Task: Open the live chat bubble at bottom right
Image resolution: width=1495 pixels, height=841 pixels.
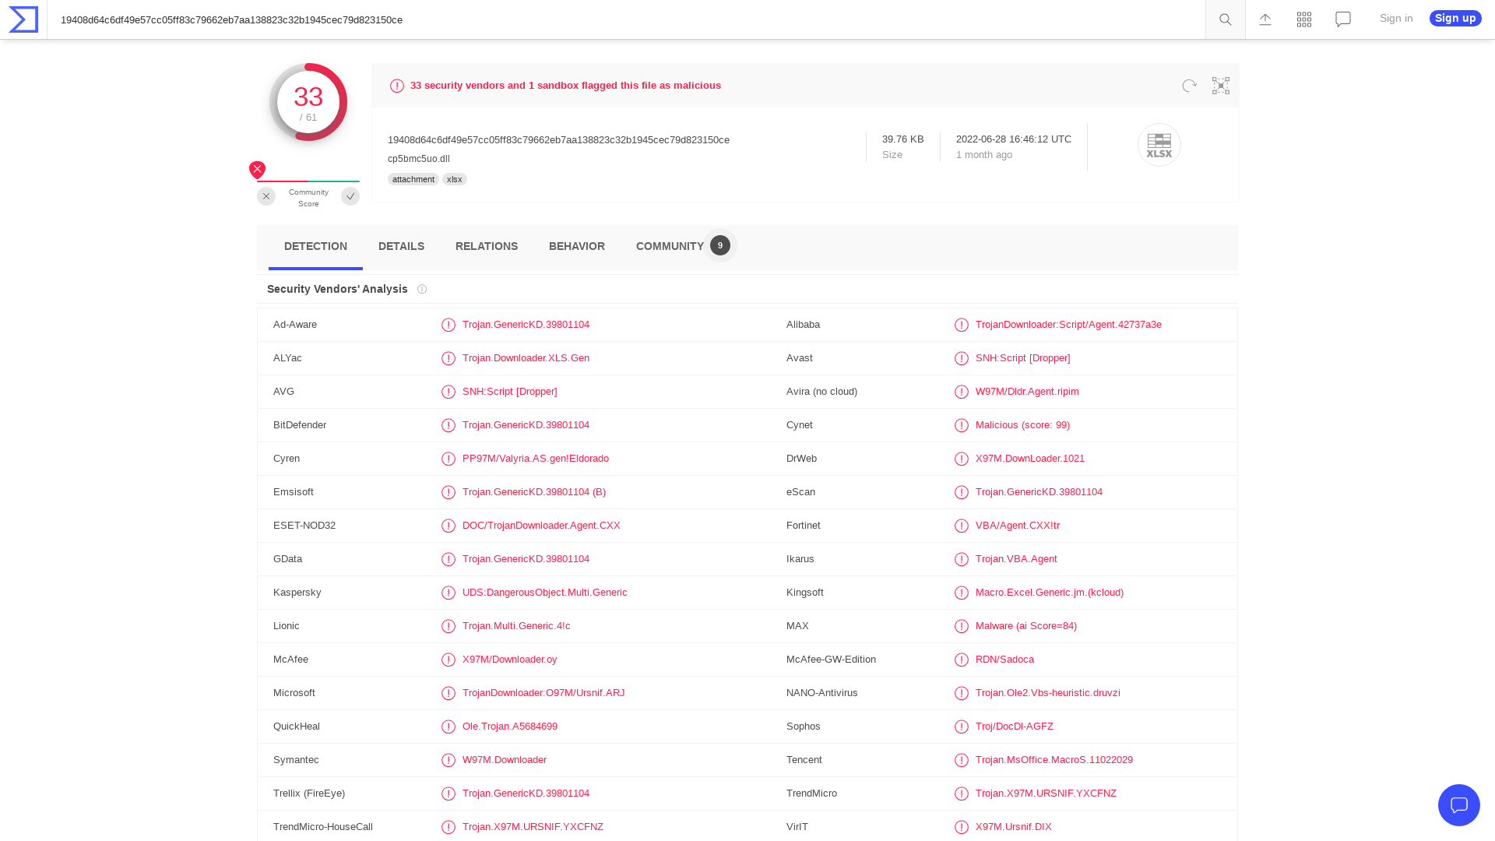Action: point(1459,805)
